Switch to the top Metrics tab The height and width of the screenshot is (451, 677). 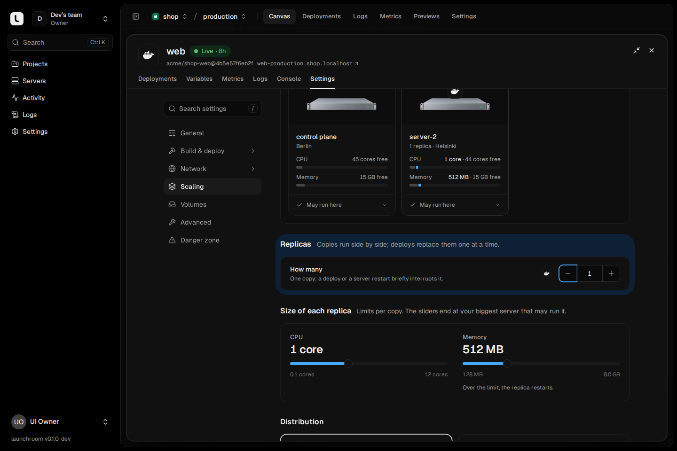click(x=391, y=16)
